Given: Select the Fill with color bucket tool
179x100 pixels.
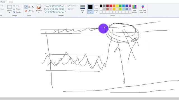Looking at the screenshot, I should tap(29, 7).
